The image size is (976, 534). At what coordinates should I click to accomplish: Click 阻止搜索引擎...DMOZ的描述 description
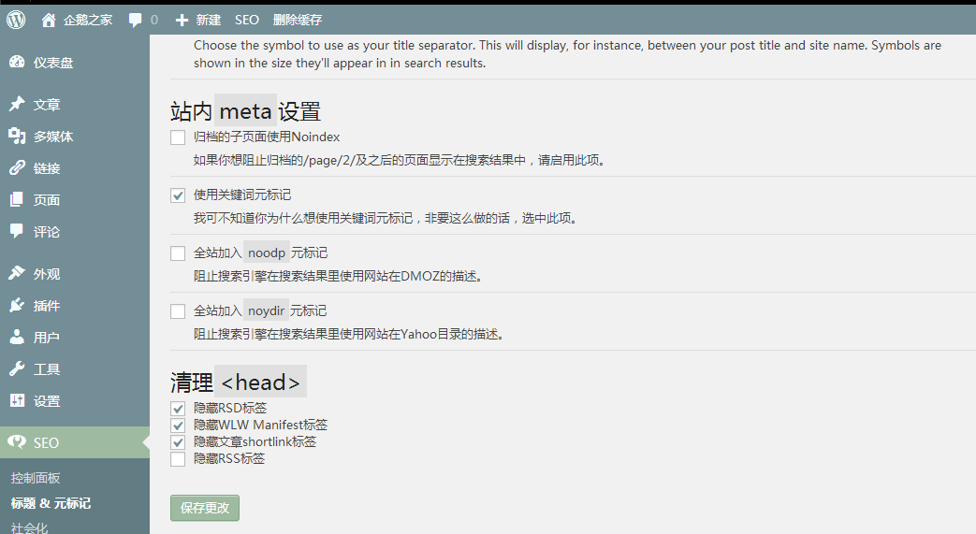pyautogui.click(x=338, y=276)
